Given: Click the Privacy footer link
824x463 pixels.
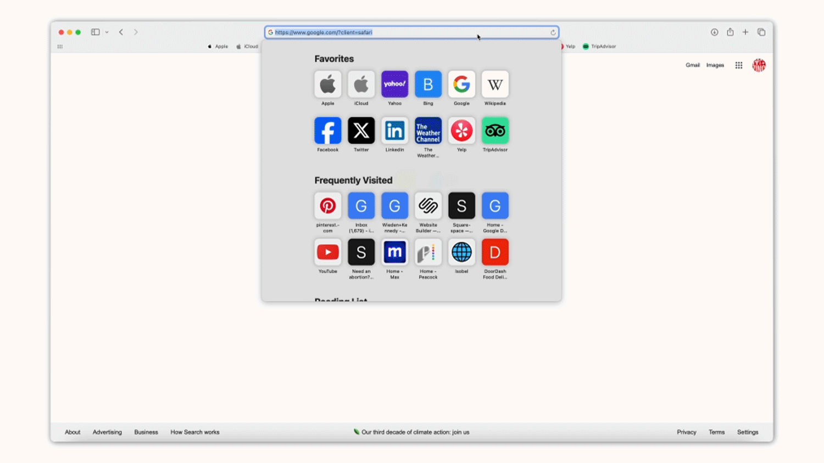Looking at the screenshot, I should pyautogui.click(x=687, y=432).
